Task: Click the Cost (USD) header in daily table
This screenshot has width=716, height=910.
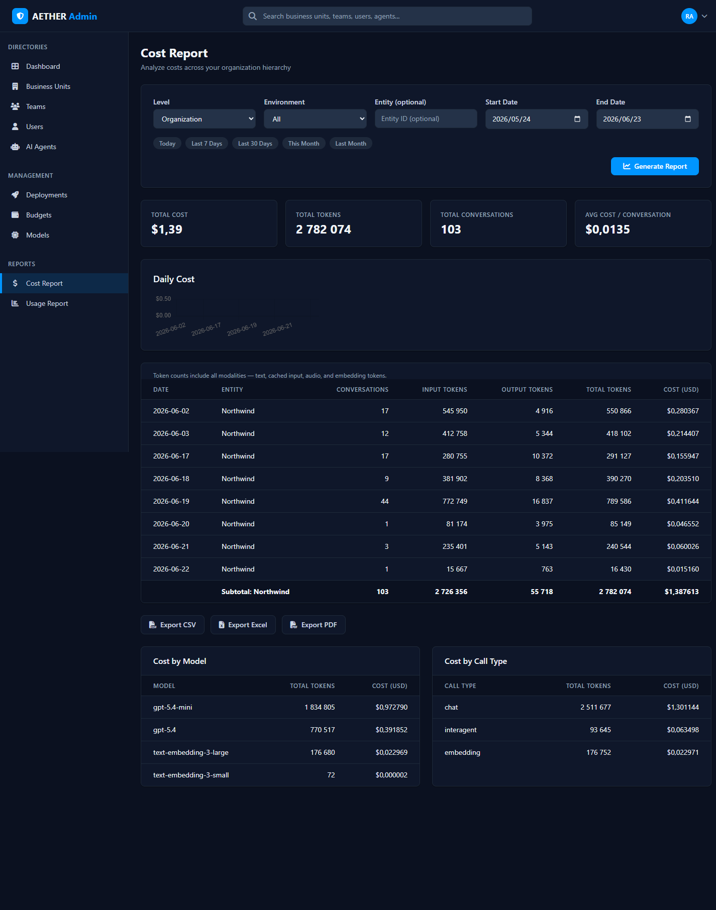Action: [x=681, y=390]
